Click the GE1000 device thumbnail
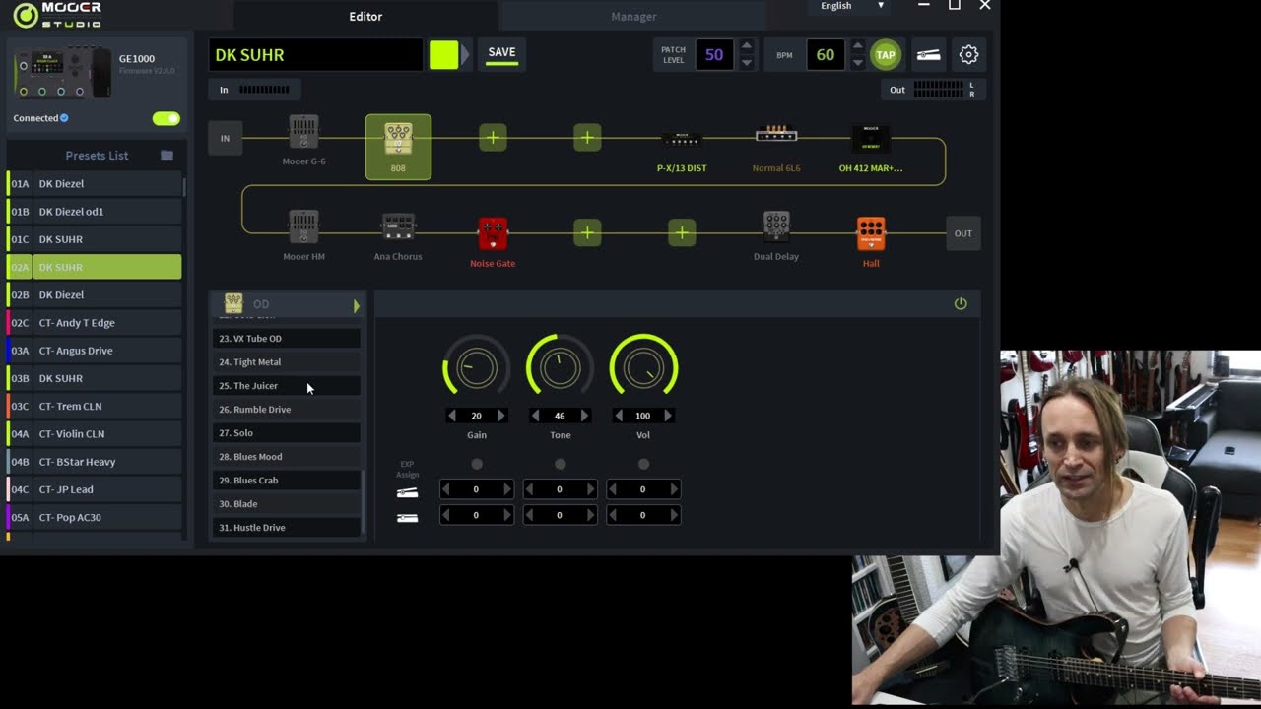1261x709 pixels. pos(61,72)
